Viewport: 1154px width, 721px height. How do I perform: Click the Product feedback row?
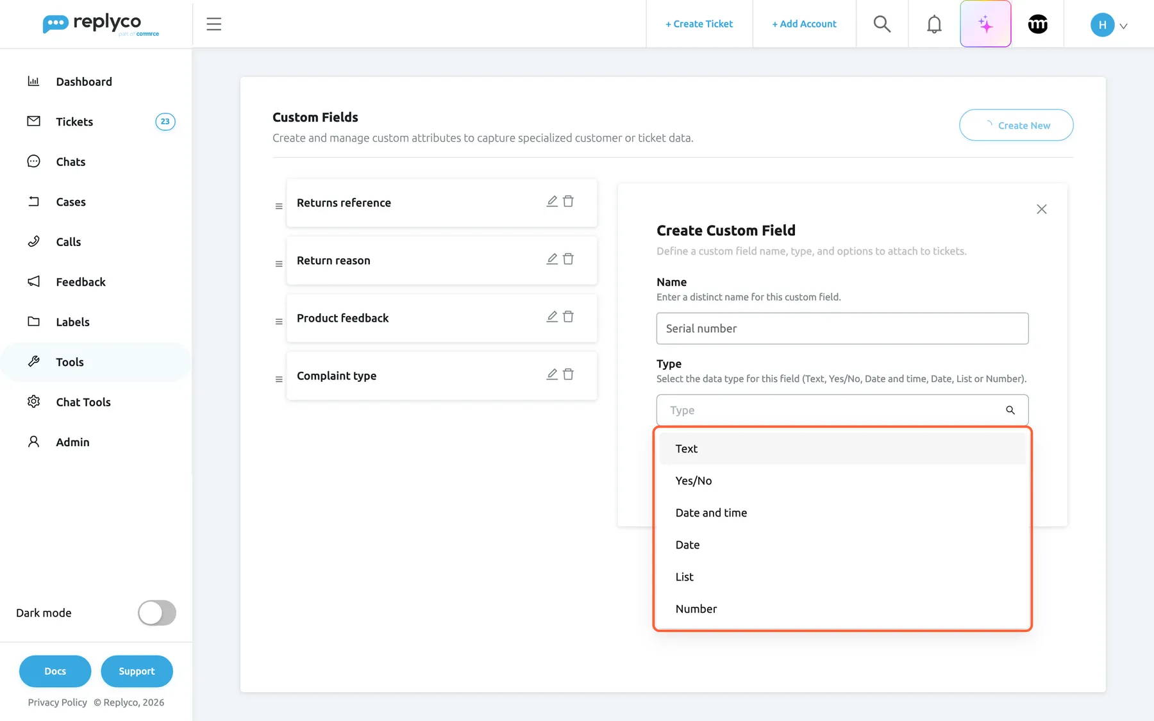point(442,318)
